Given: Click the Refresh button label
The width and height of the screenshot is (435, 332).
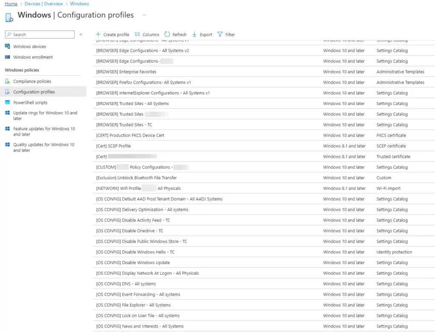Looking at the screenshot, I should click(180, 35).
